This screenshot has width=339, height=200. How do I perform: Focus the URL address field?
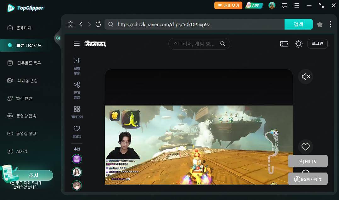point(195,24)
